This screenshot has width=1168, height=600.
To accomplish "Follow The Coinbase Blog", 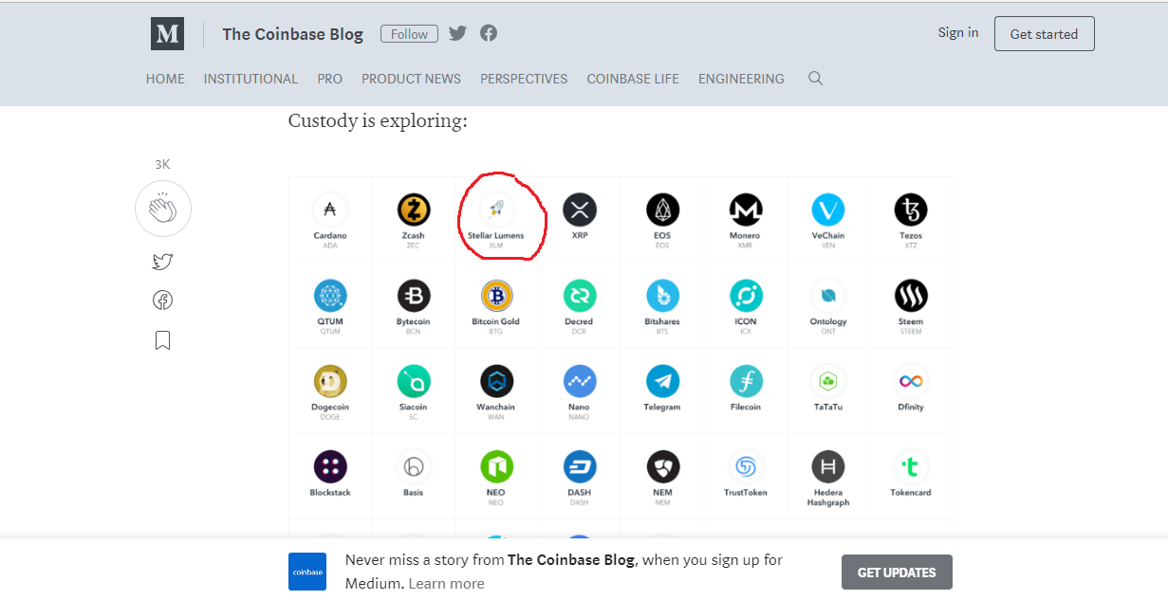I will pyautogui.click(x=409, y=34).
